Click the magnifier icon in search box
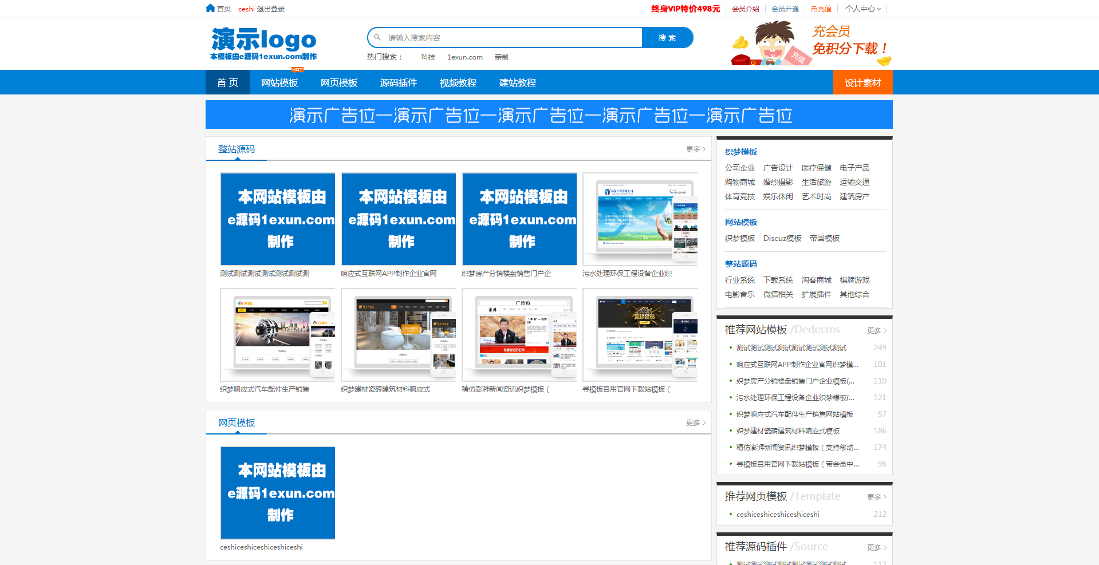The height and width of the screenshot is (565, 1099). click(x=377, y=38)
